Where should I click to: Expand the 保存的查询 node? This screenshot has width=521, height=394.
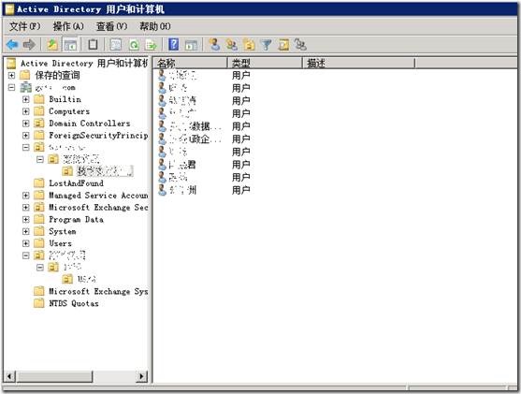[x=11, y=76]
